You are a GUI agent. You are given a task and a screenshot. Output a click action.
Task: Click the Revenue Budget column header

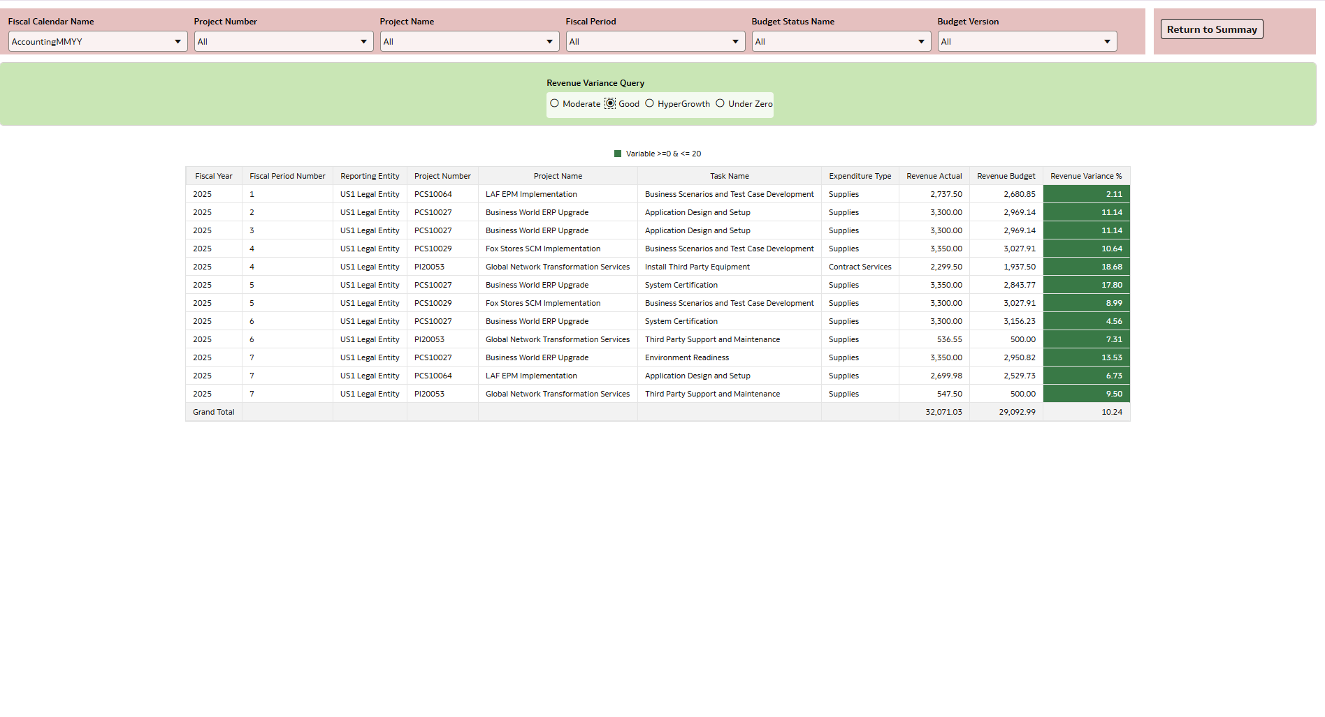pyautogui.click(x=1006, y=176)
